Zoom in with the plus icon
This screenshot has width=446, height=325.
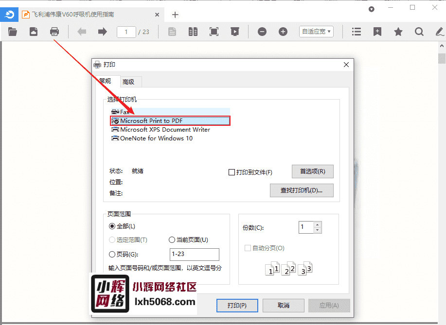coord(283,32)
